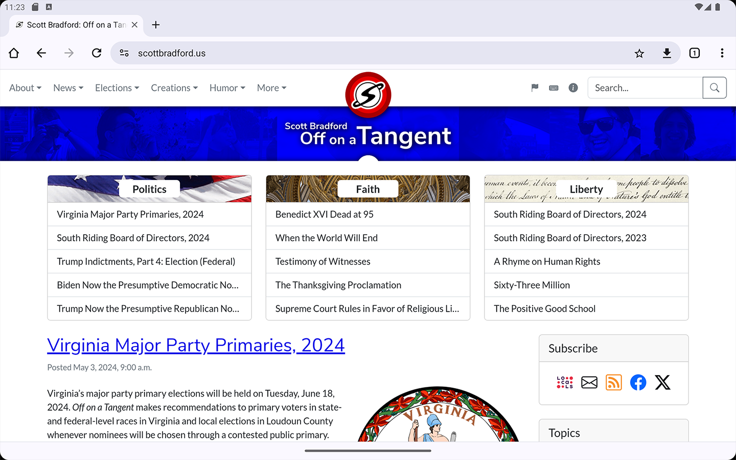736x460 pixels.
Task: Bookmark the page with the star icon
Action: click(x=639, y=53)
